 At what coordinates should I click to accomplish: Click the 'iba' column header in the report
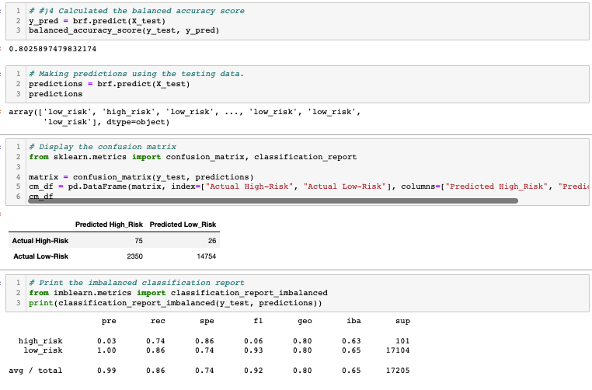tap(353, 321)
